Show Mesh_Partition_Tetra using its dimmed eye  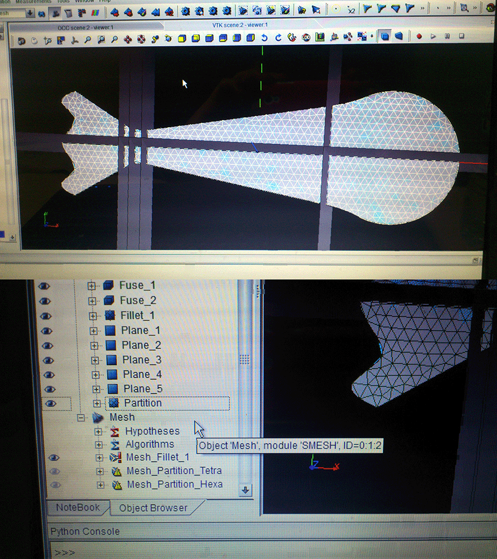tap(54, 471)
